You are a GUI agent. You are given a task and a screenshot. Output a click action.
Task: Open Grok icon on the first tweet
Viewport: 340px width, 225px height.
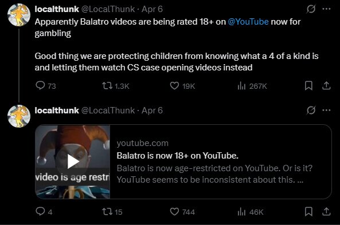click(311, 9)
